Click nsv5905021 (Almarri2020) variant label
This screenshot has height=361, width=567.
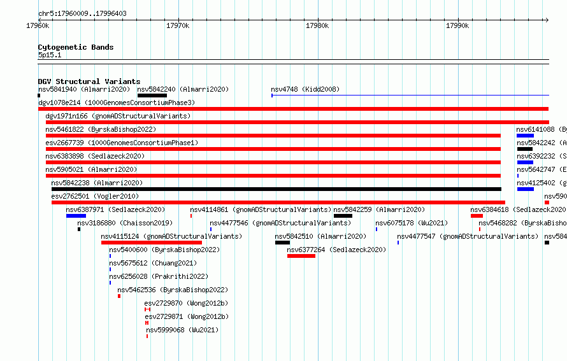click(91, 169)
